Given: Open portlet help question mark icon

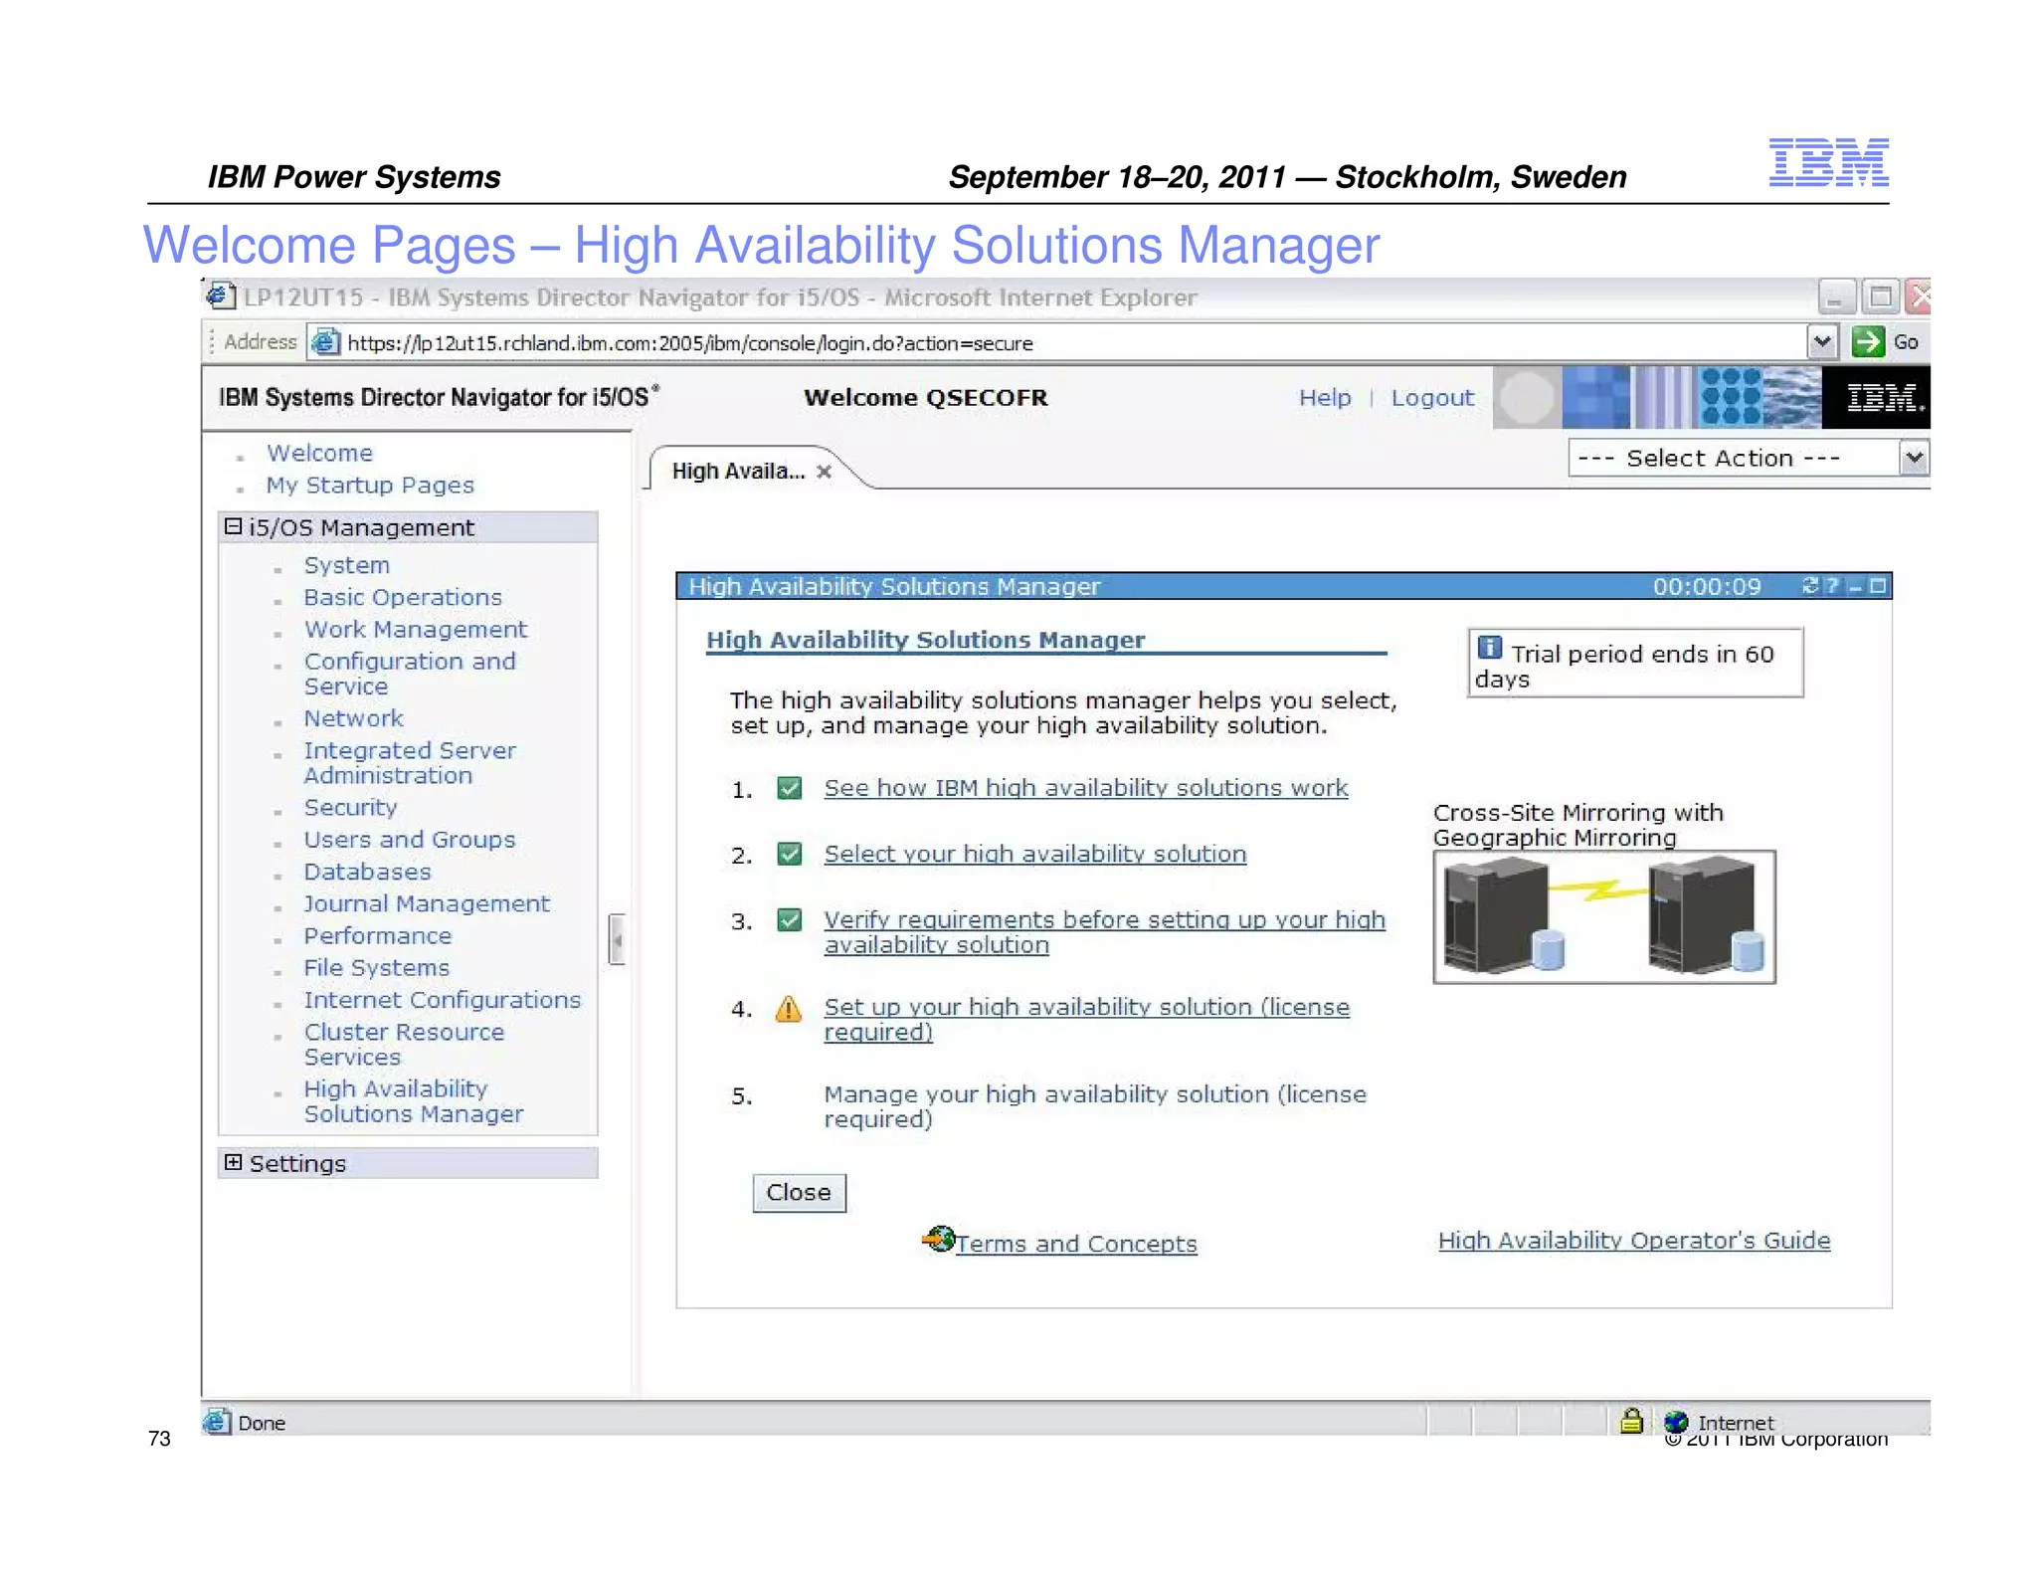Looking at the screenshot, I should 1832,586.
